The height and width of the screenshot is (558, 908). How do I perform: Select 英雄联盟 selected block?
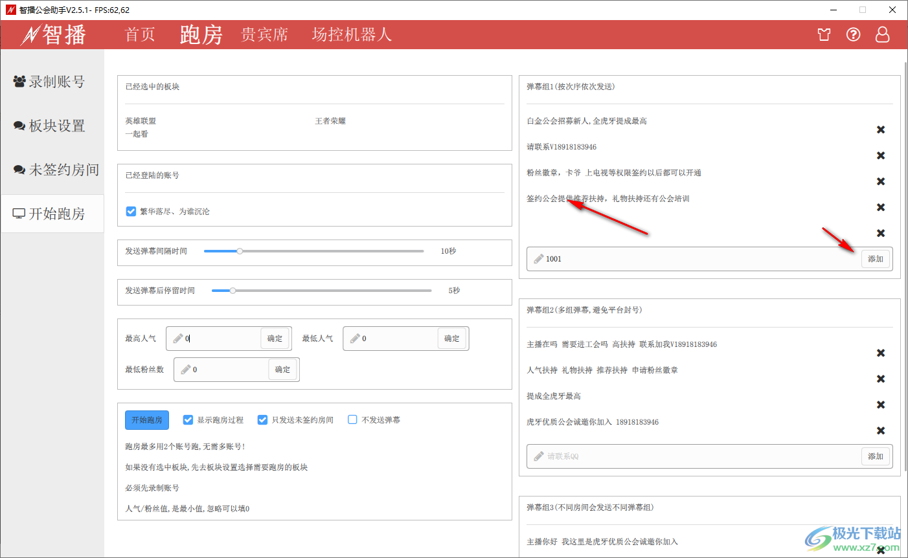point(141,121)
